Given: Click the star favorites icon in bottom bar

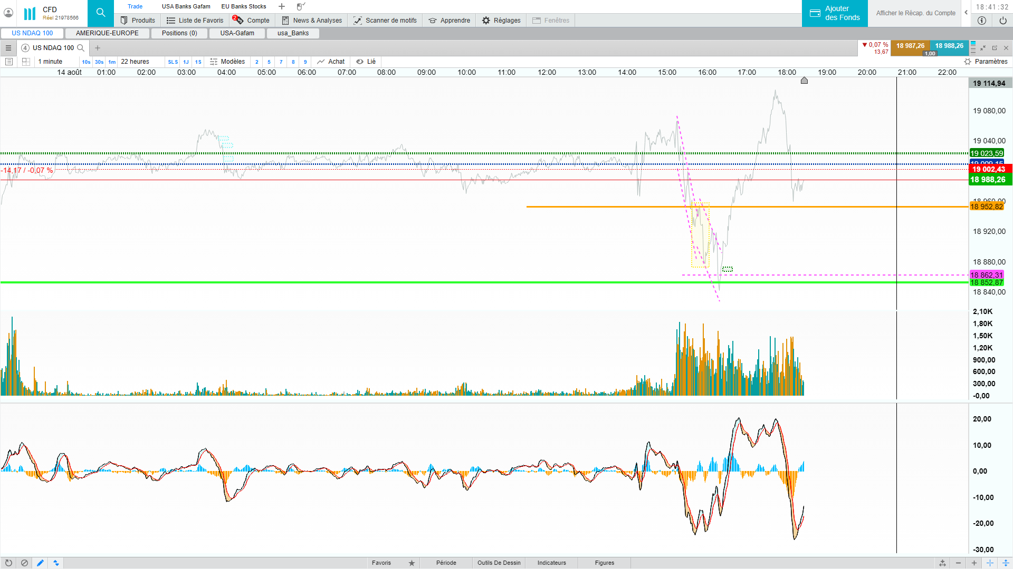Looking at the screenshot, I should click(412, 563).
